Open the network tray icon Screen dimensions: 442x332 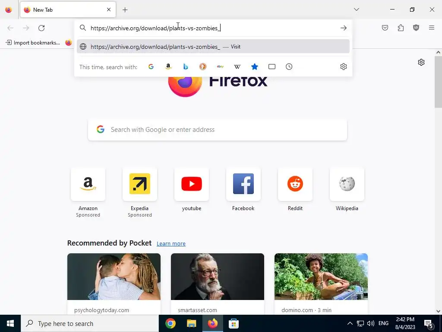(x=360, y=323)
